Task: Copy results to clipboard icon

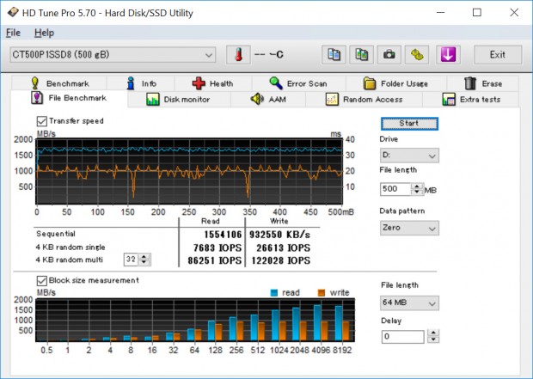Action: coord(334,55)
